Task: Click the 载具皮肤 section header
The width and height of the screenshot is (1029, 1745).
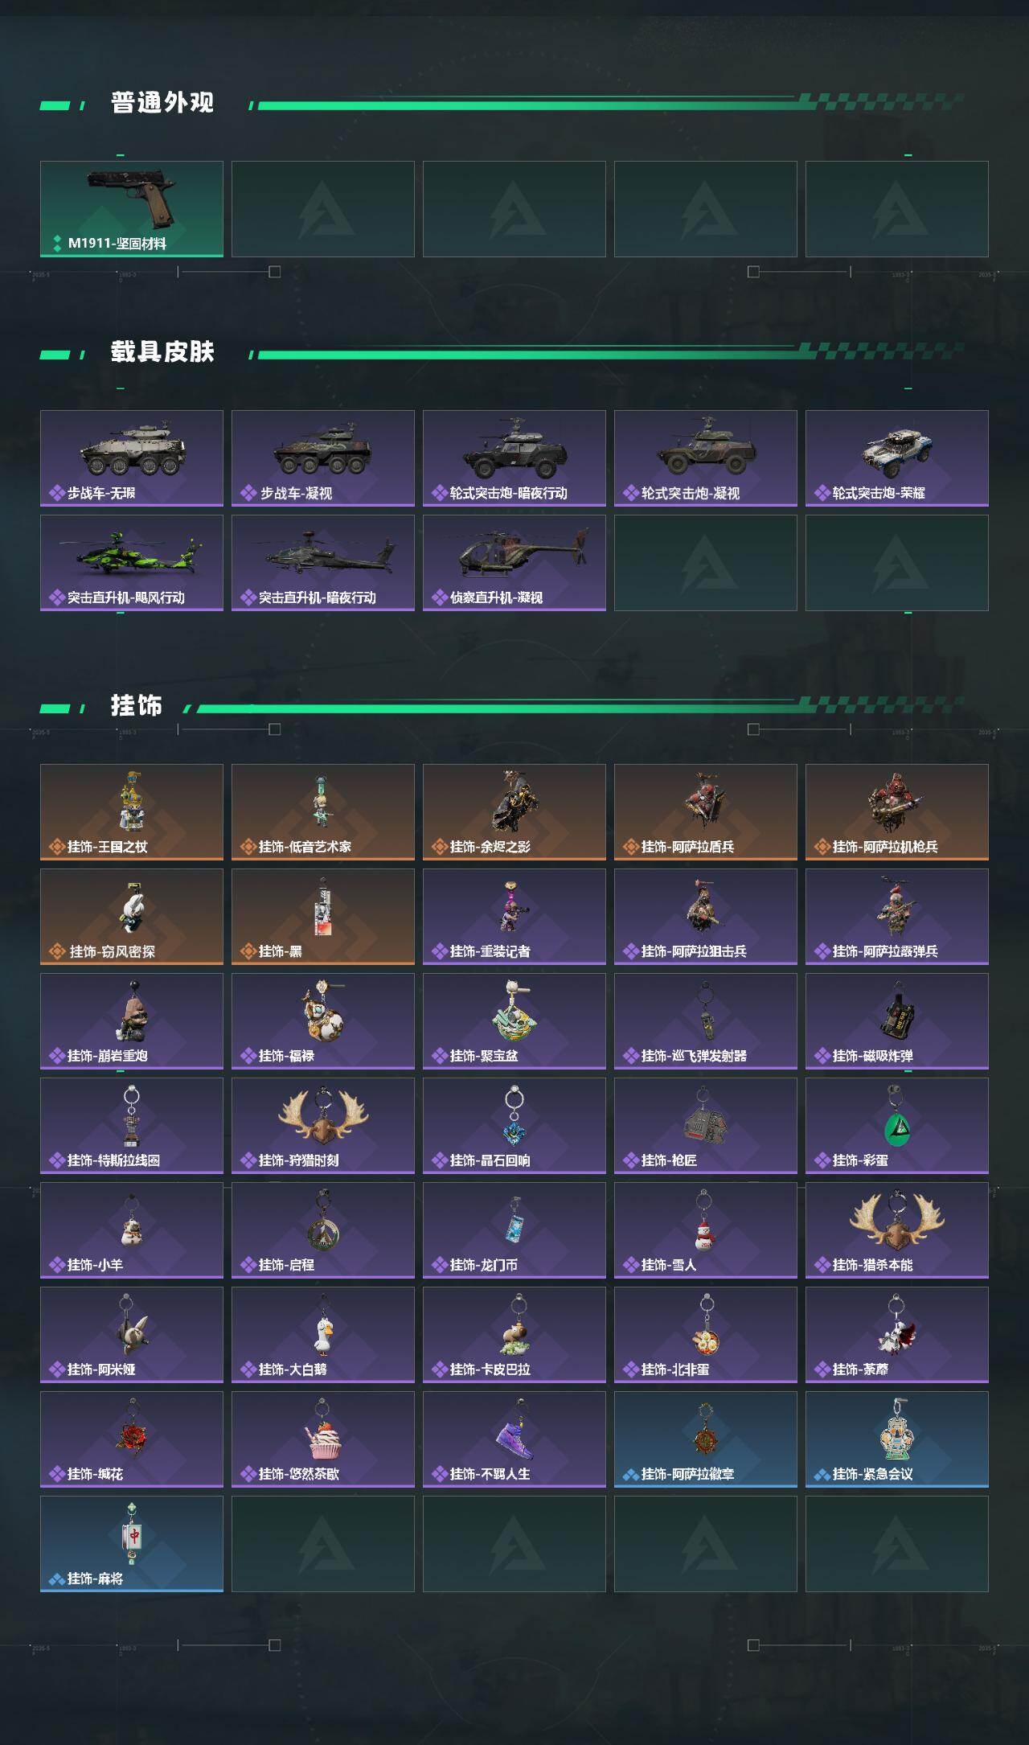Action: coord(162,352)
